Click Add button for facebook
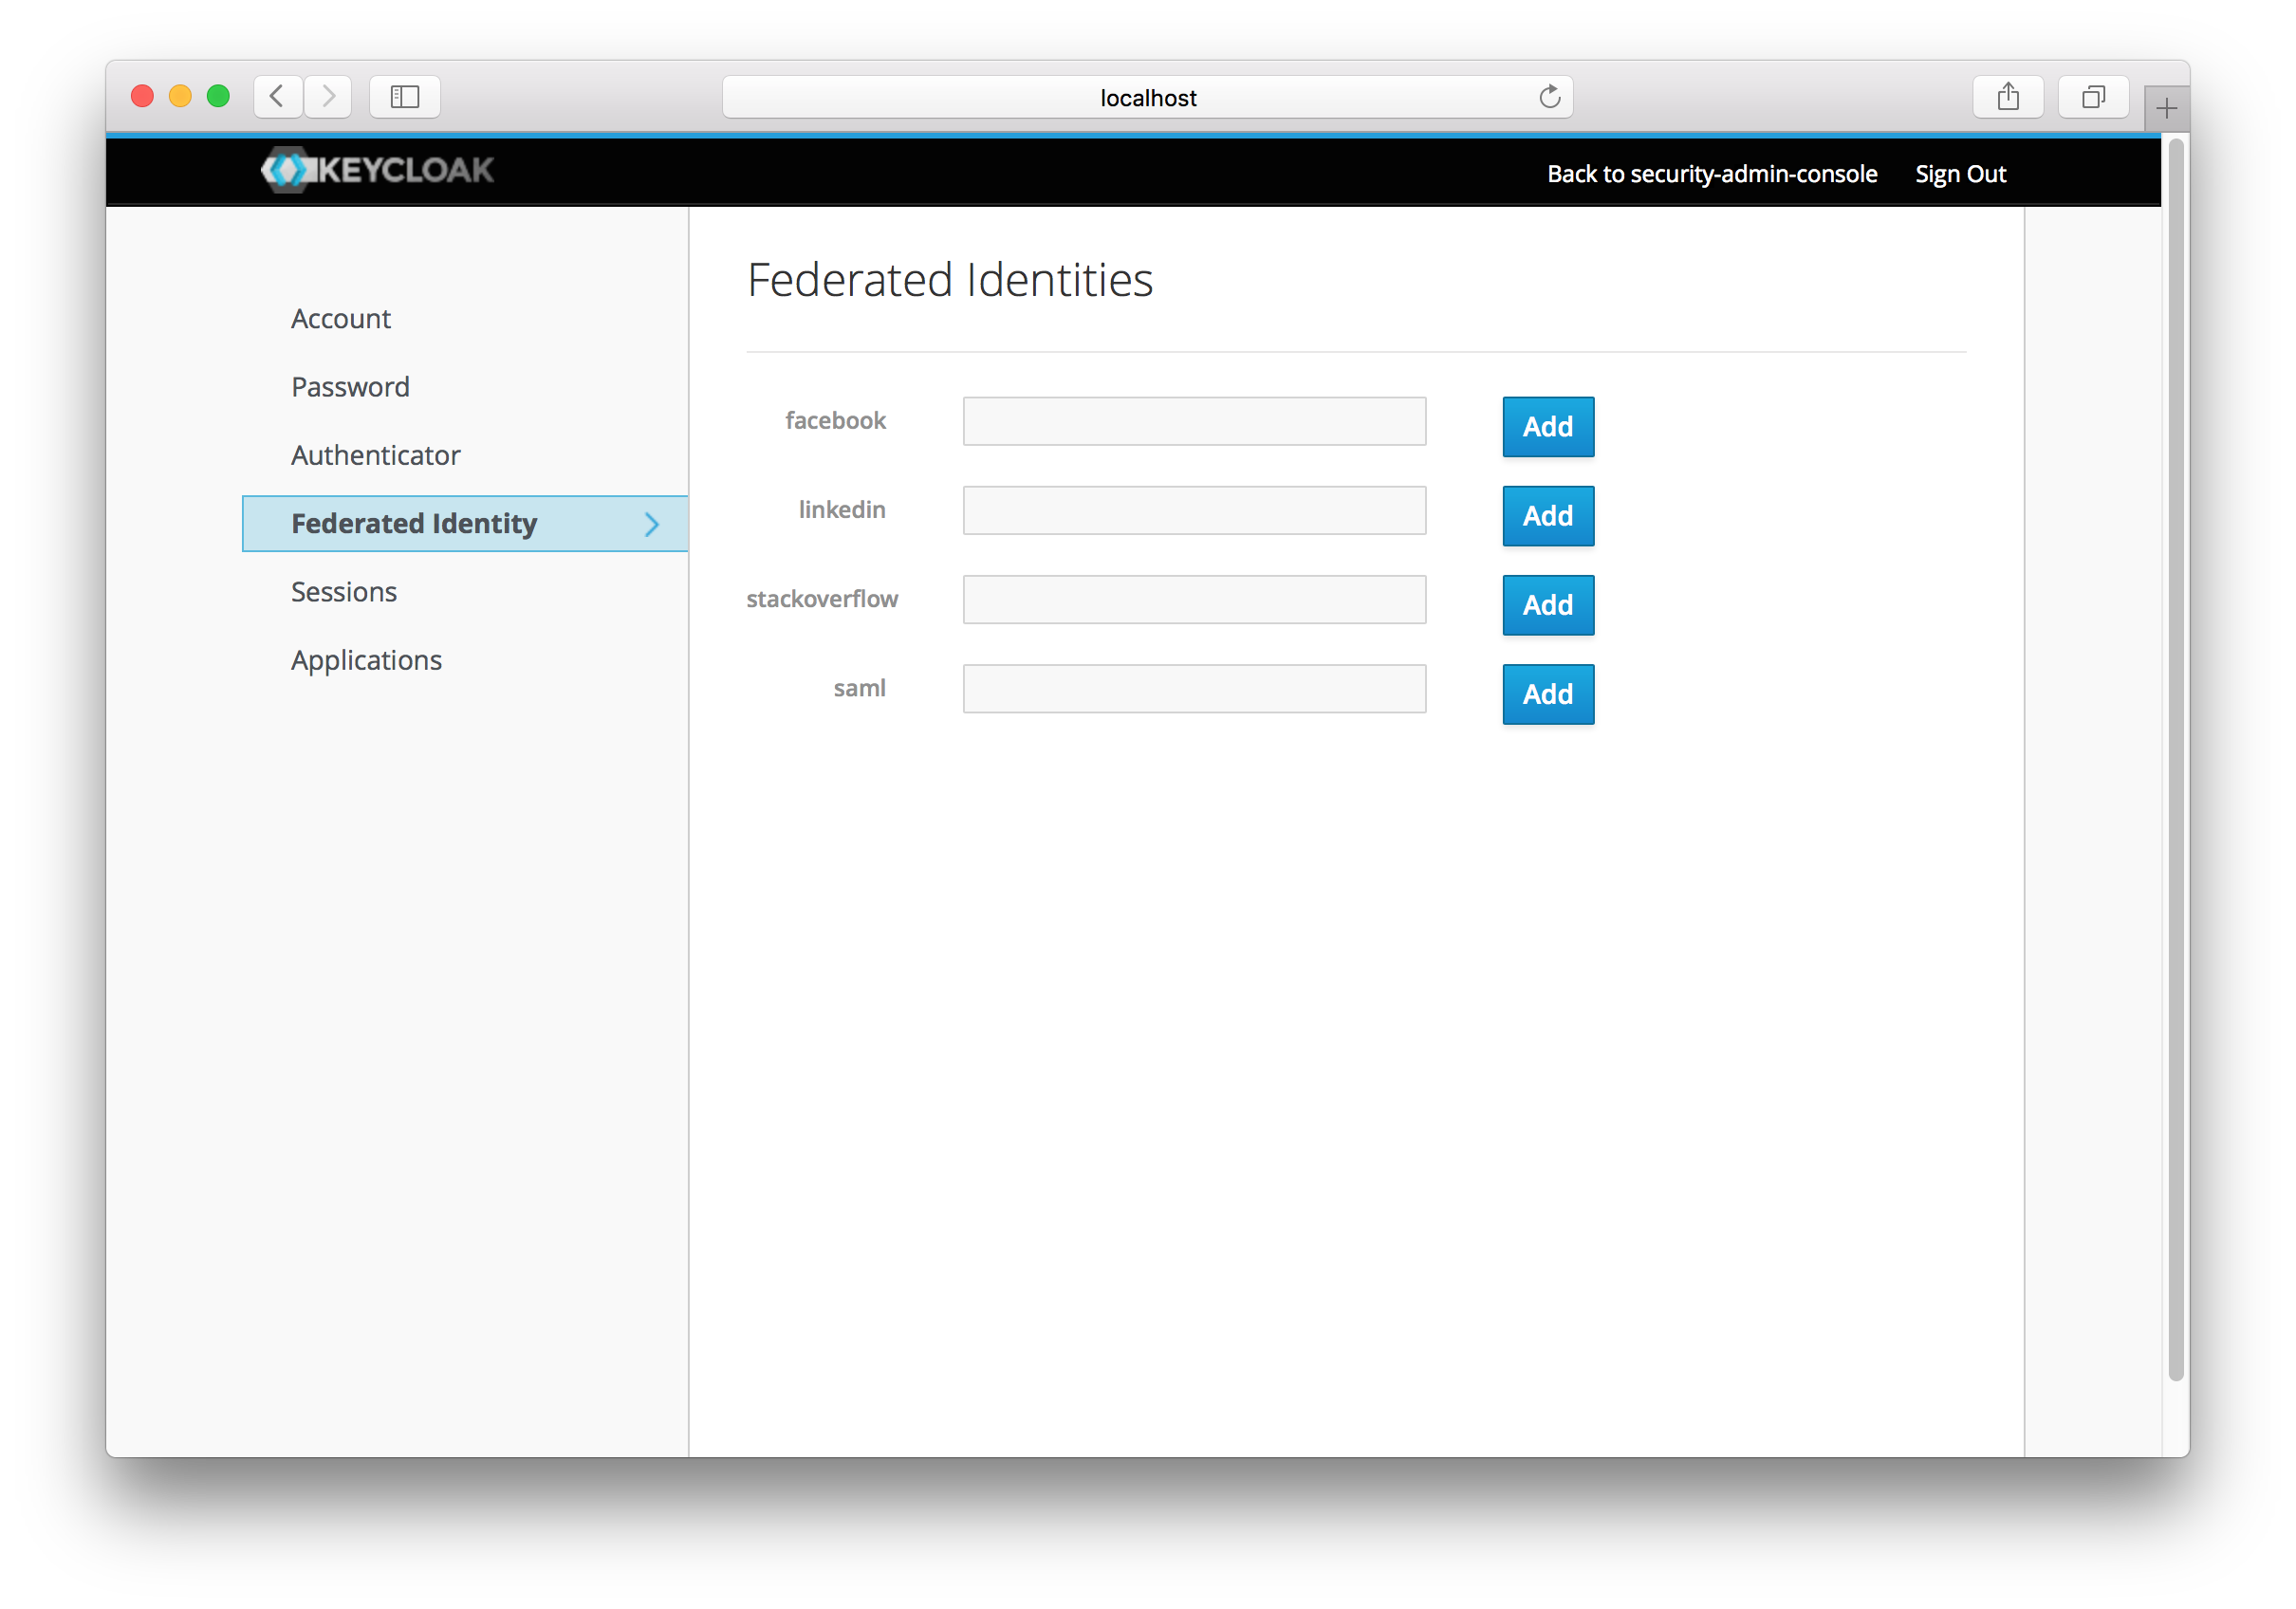The height and width of the screenshot is (1609, 2296). pyautogui.click(x=1547, y=427)
